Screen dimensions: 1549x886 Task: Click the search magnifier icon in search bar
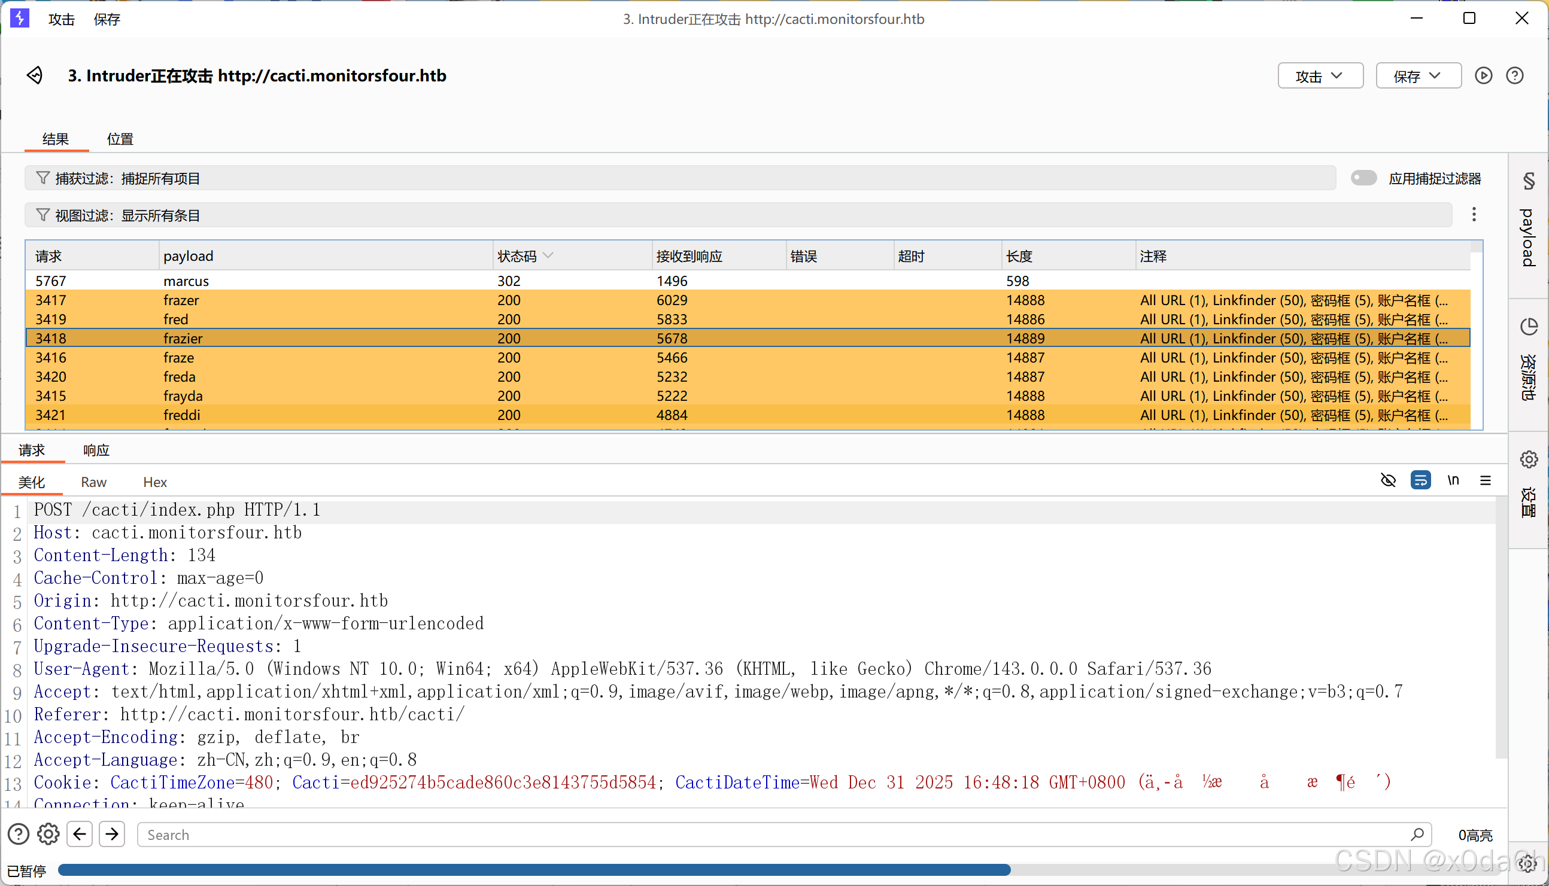coord(1416,835)
